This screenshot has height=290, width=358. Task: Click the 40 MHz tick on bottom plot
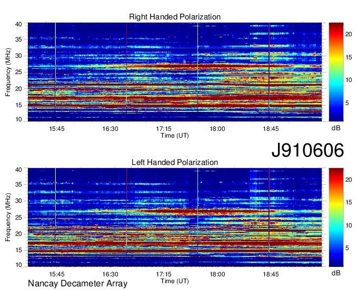[x=19, y=170]
